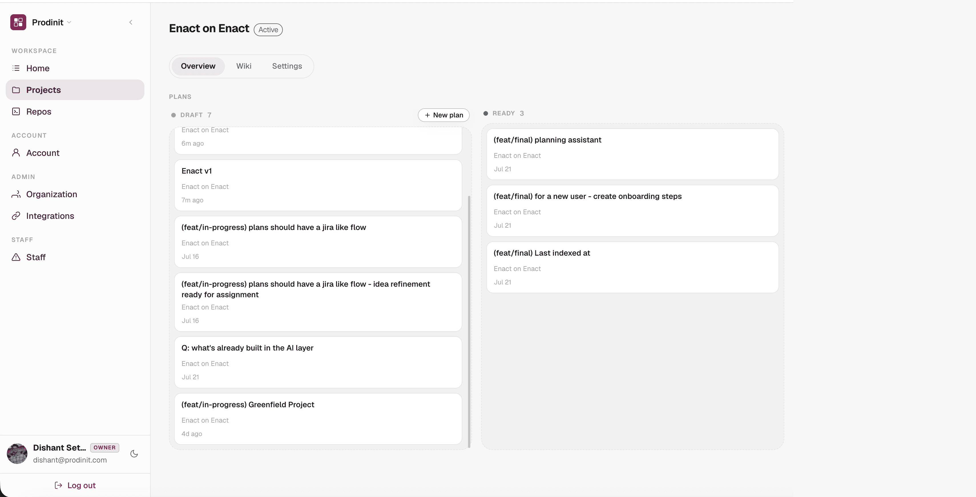This screenshot has width=976, height=497.
Task: Switch to the Settings tab
Action: [x=287, y=67]
